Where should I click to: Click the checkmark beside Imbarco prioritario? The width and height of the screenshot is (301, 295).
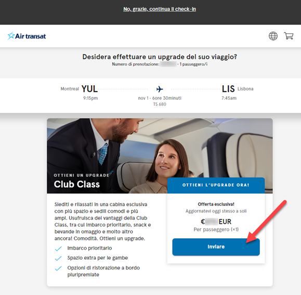coord(58,249)
